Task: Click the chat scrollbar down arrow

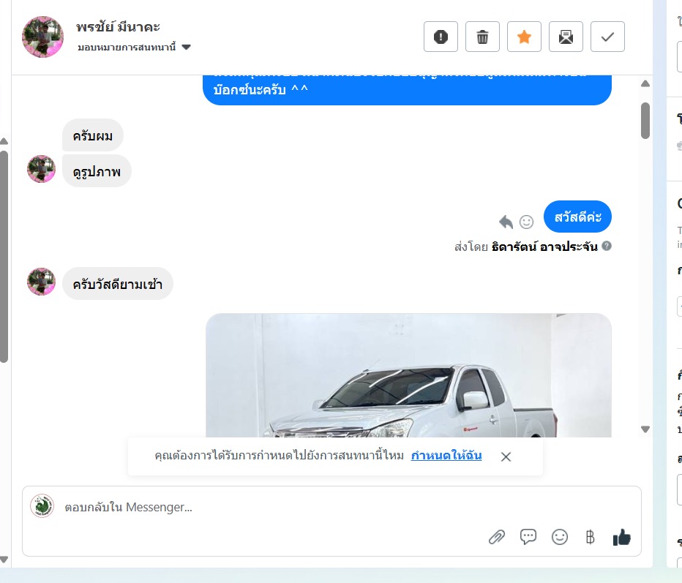Action: click(x=645, y=429)
